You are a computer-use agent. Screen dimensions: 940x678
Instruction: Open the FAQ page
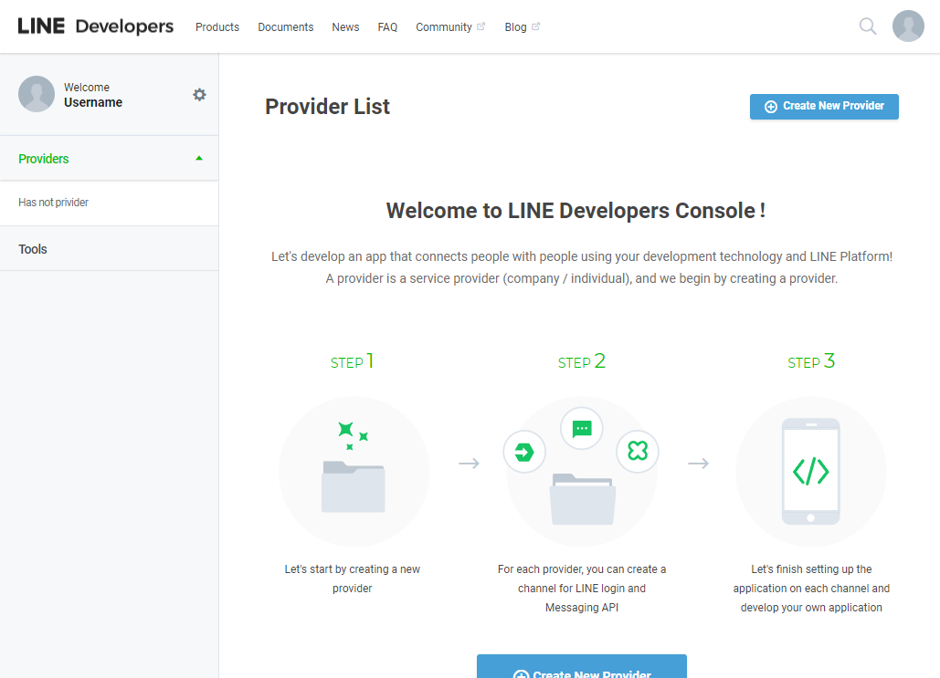click(x=387, y=26)
